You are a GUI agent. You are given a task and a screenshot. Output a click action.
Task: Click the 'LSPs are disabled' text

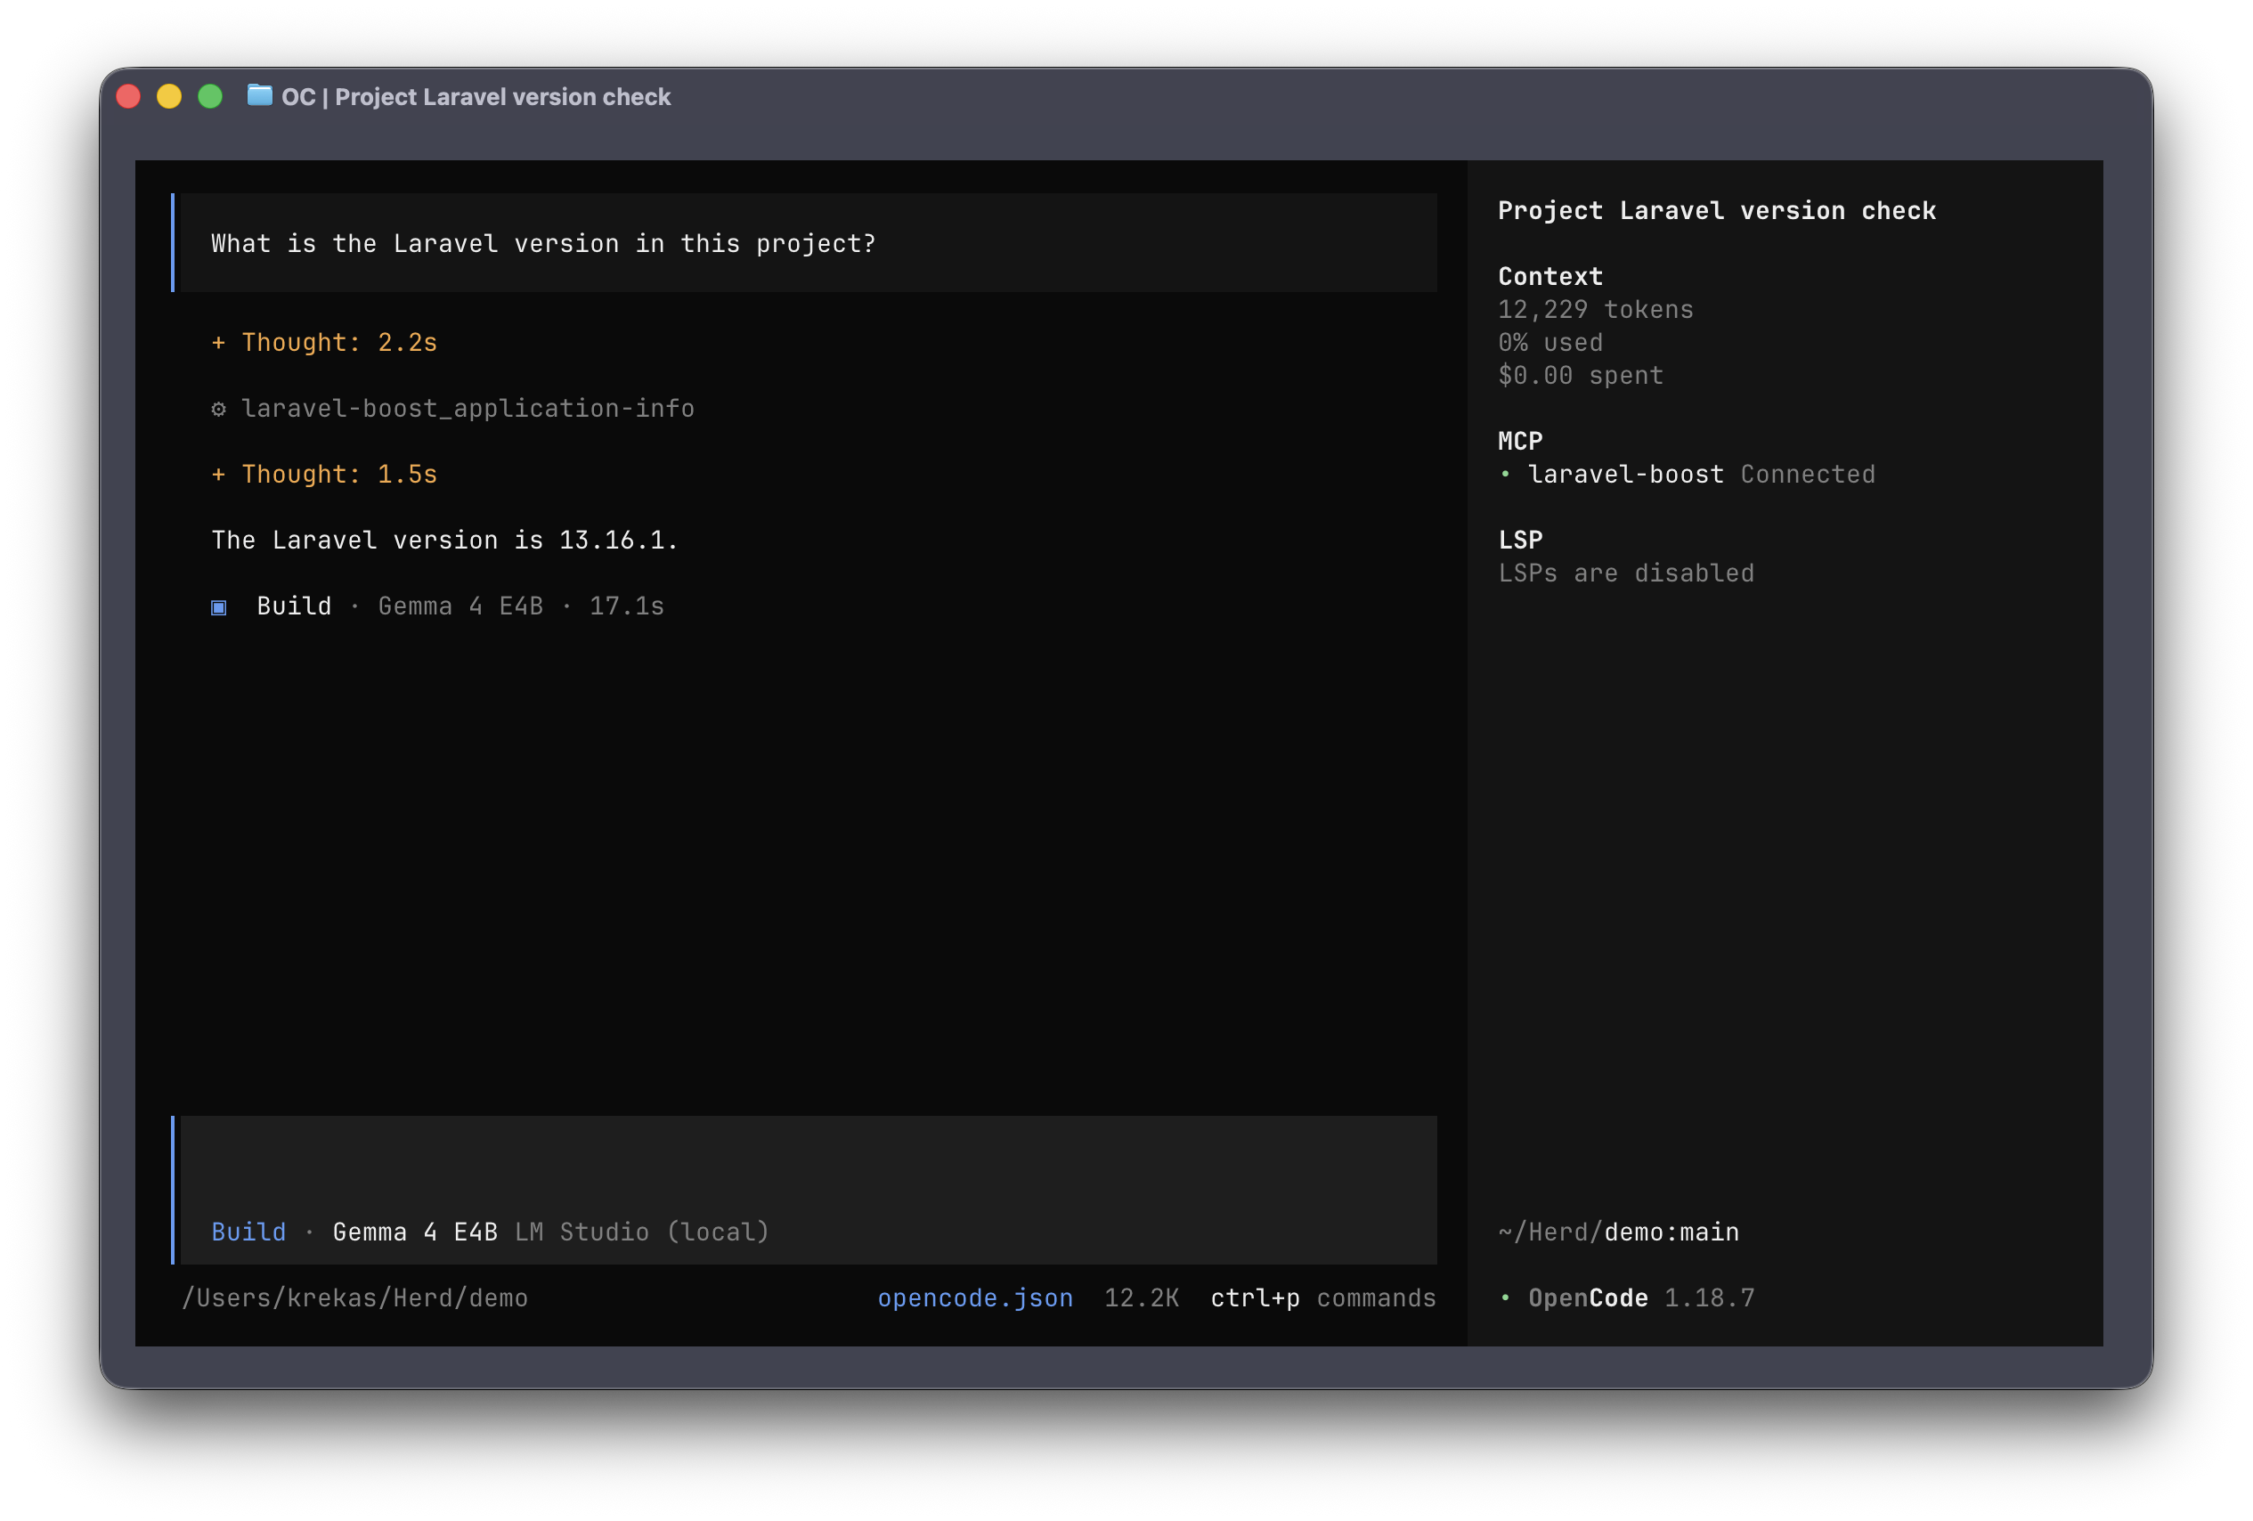click(1626, 573)
